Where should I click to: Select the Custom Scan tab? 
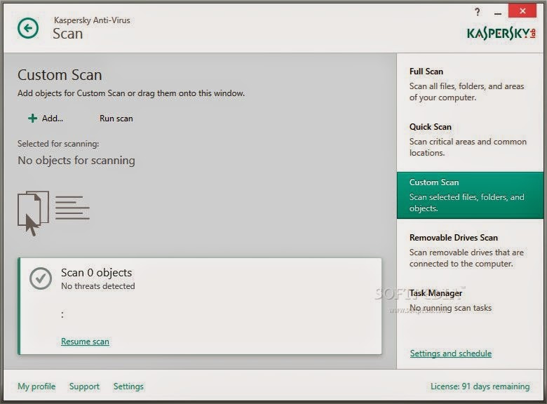tap(470, 195)
